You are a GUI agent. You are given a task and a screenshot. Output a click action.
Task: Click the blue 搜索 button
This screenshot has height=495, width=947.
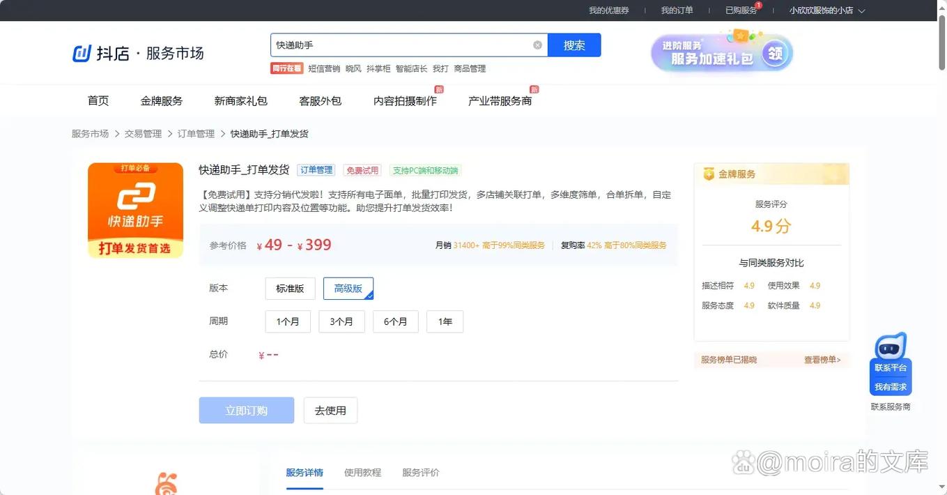tap(574, 45)
